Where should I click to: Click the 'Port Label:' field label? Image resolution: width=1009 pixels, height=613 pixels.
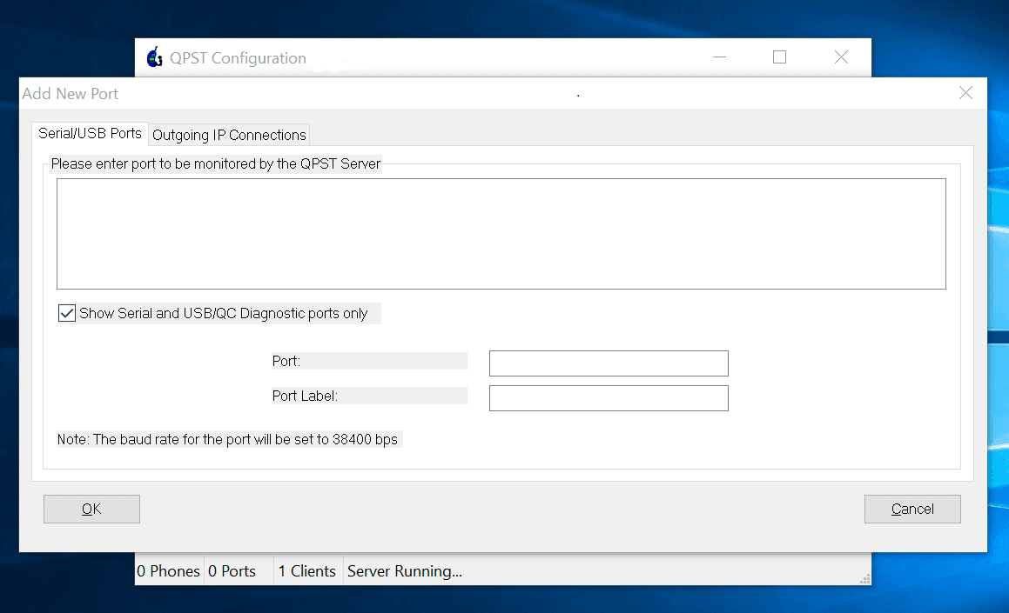click(305, 396)
